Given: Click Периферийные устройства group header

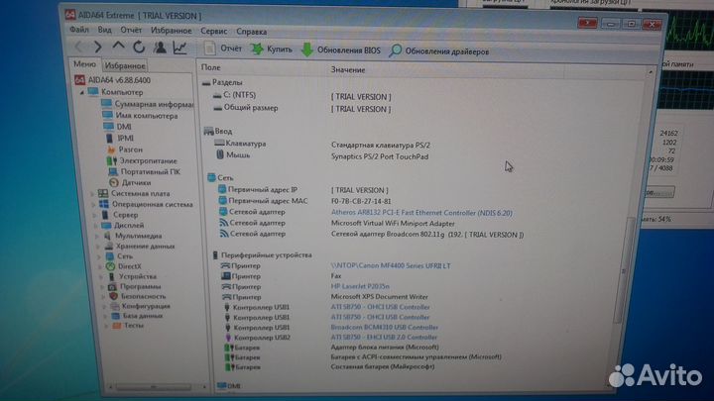Looking at the screenshot, I should click(263, 255).
